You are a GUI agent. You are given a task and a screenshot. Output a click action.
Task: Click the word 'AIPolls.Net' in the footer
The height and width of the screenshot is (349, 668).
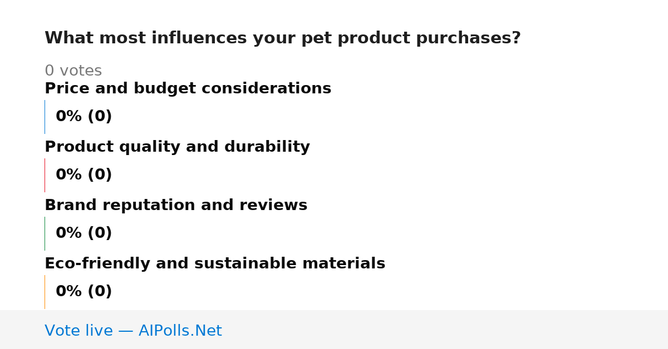click(x=180, y=331)
